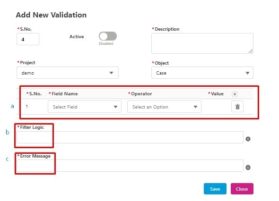The height and width of the screenshot is (201, 279).
Task: Click the Disabled label under the Active toggle
Action: click(x=106, y=43)
